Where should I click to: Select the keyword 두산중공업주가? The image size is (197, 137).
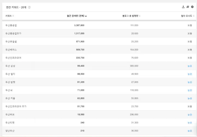click(13, 33)
